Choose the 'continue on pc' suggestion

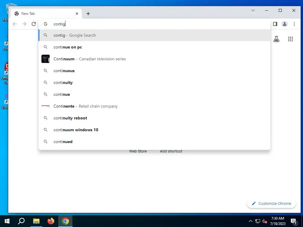coord(154,47)
